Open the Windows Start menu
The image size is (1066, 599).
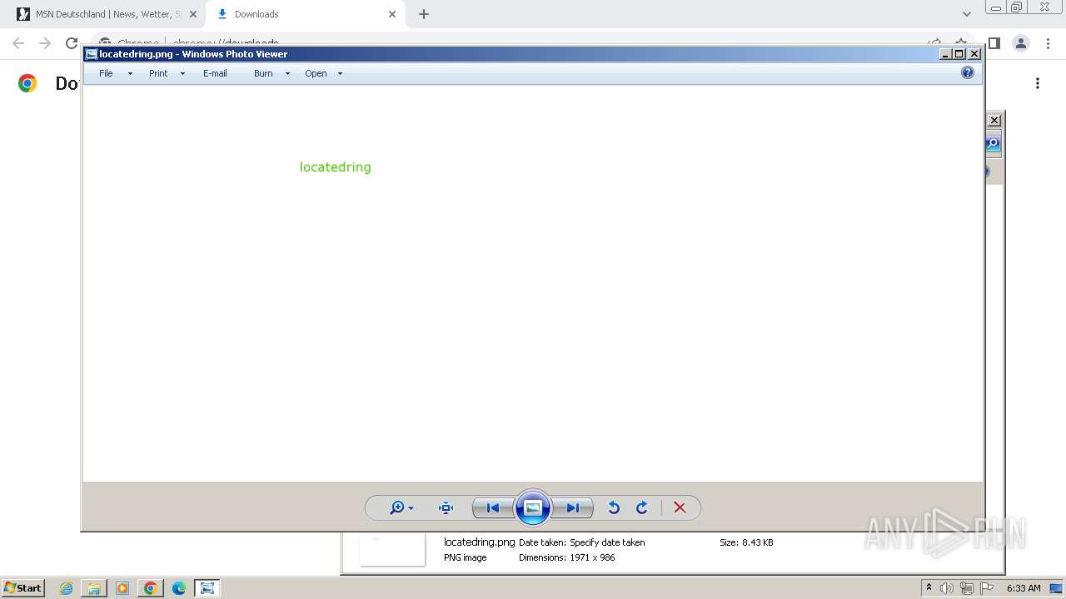pyautogui.click(x=22, y=587)
